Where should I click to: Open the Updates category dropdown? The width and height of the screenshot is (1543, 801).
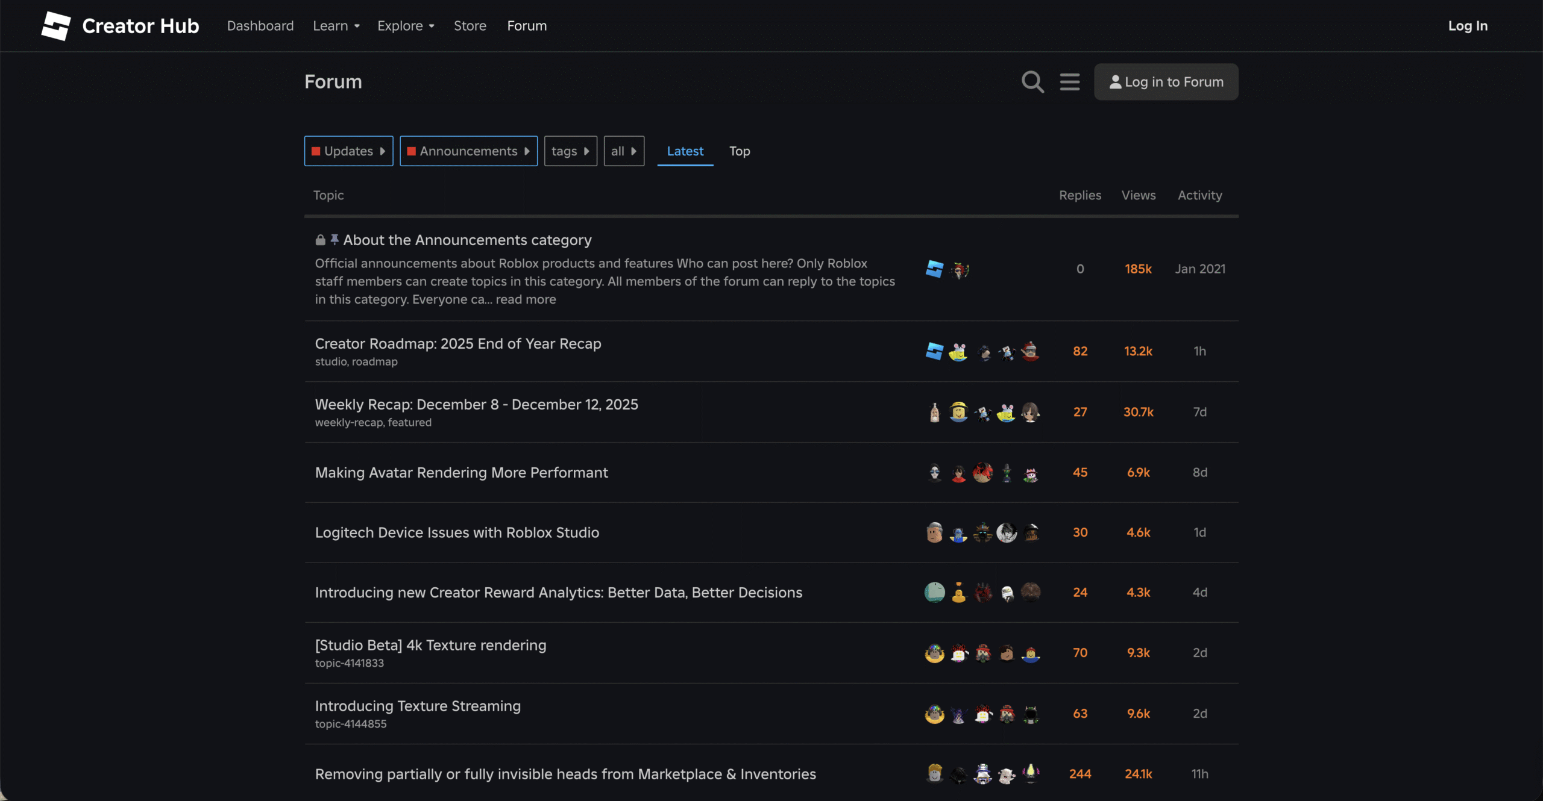tap(348, 151)
